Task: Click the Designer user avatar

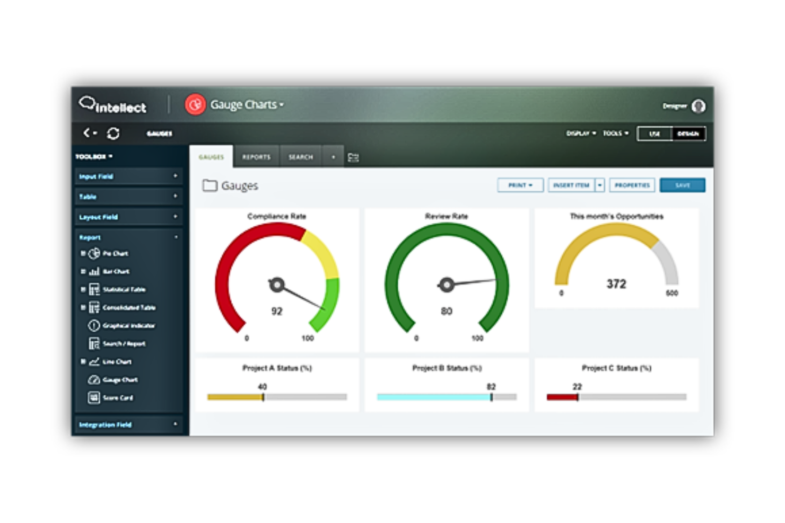Action: coord(699,106)
